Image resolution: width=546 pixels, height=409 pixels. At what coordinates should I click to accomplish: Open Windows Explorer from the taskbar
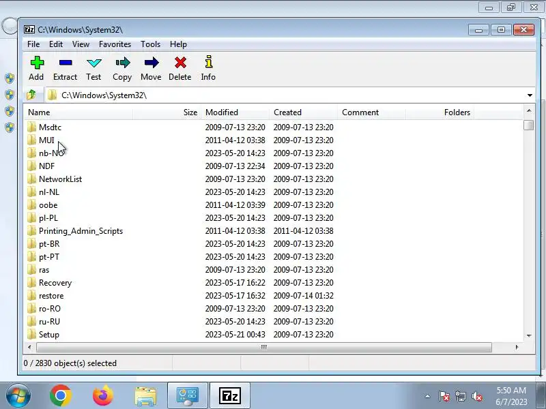point(145,396)
